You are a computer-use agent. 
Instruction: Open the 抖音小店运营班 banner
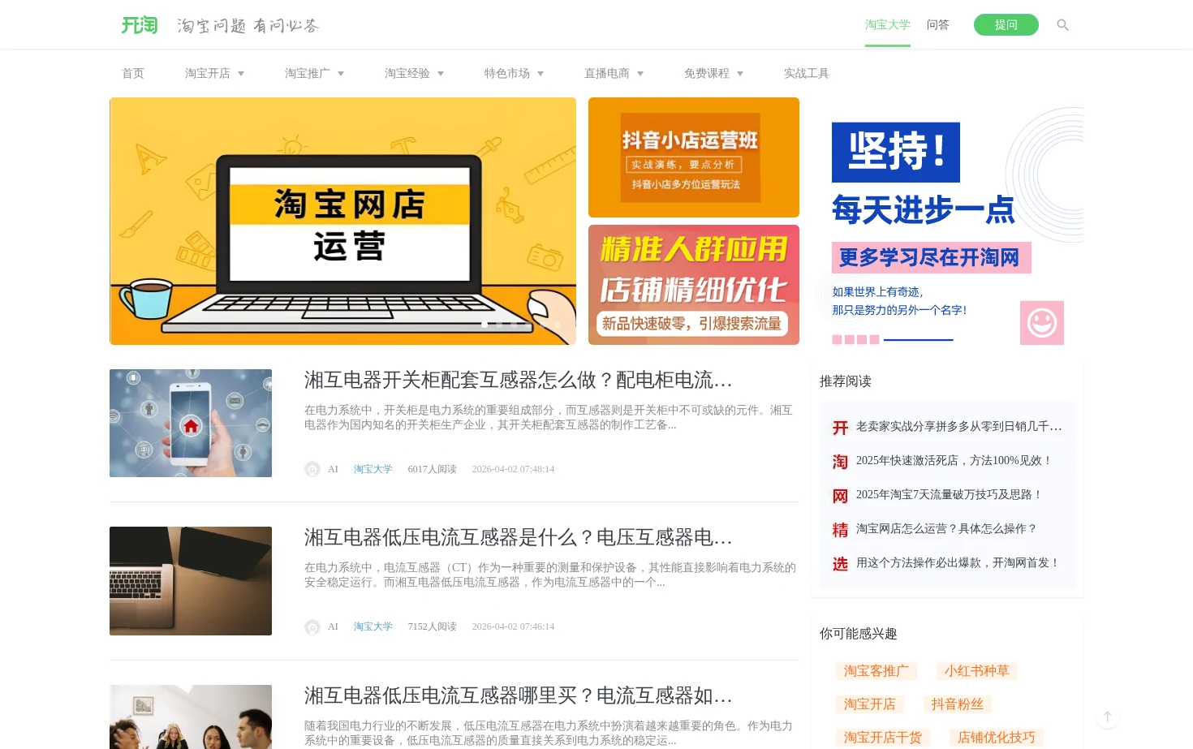tap(694, 157)
